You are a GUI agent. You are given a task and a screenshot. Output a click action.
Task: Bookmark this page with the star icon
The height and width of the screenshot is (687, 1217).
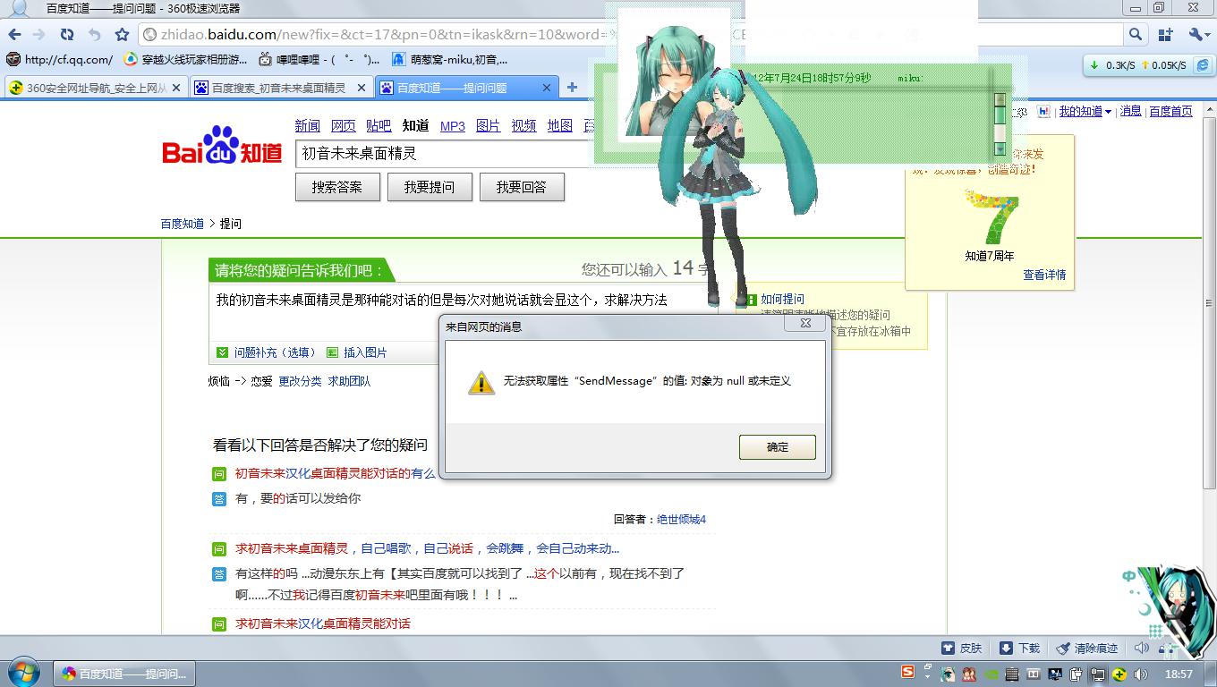click(x=122, y=35)
